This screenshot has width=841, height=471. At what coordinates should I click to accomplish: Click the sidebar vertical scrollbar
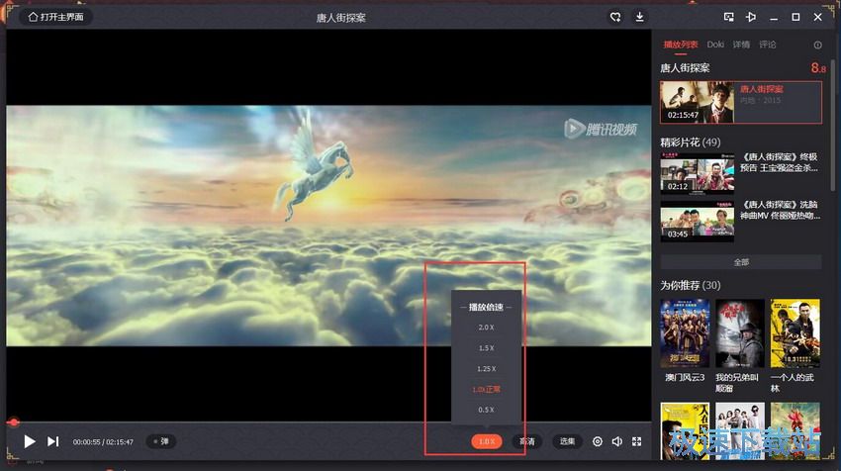(x=832, y=126)
